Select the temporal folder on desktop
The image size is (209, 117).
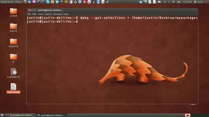13,43
